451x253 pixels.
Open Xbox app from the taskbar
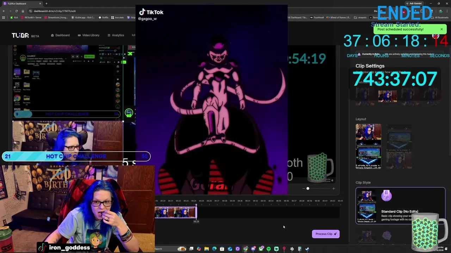point(261,249)
